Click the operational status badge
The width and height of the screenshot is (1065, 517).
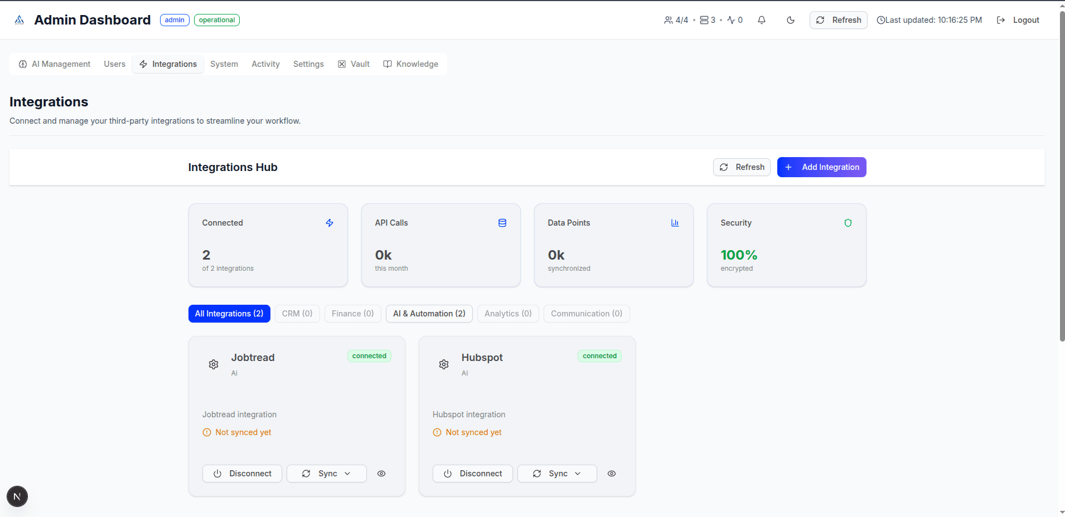pos(216,20)
